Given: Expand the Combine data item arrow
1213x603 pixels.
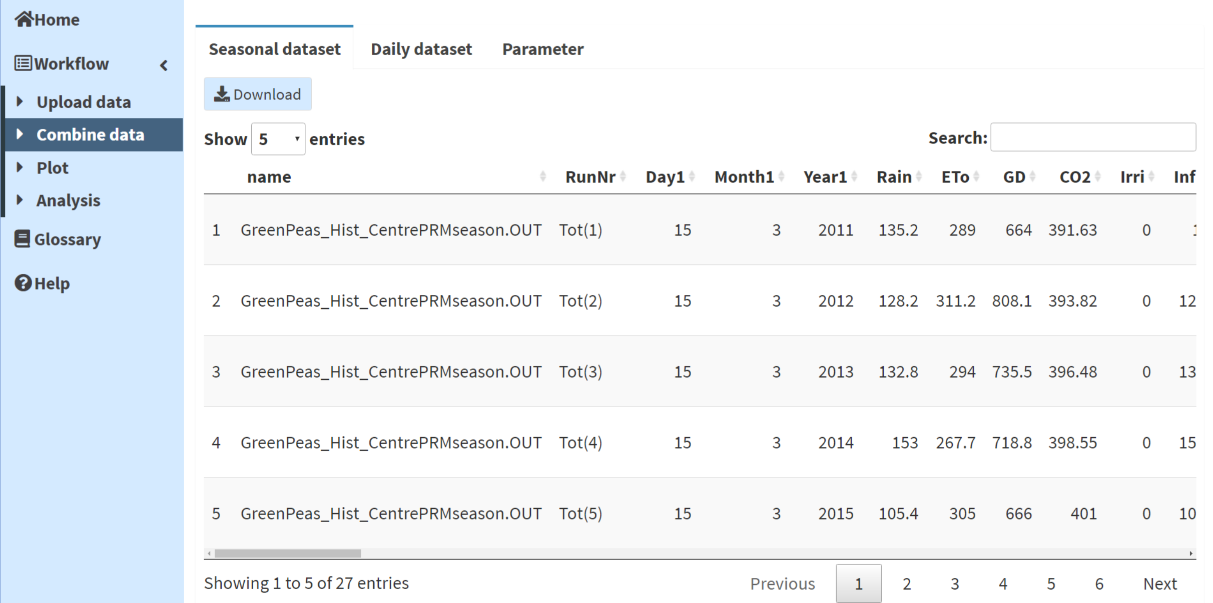Looking at the screenshot, I should [x=20, y=134].
